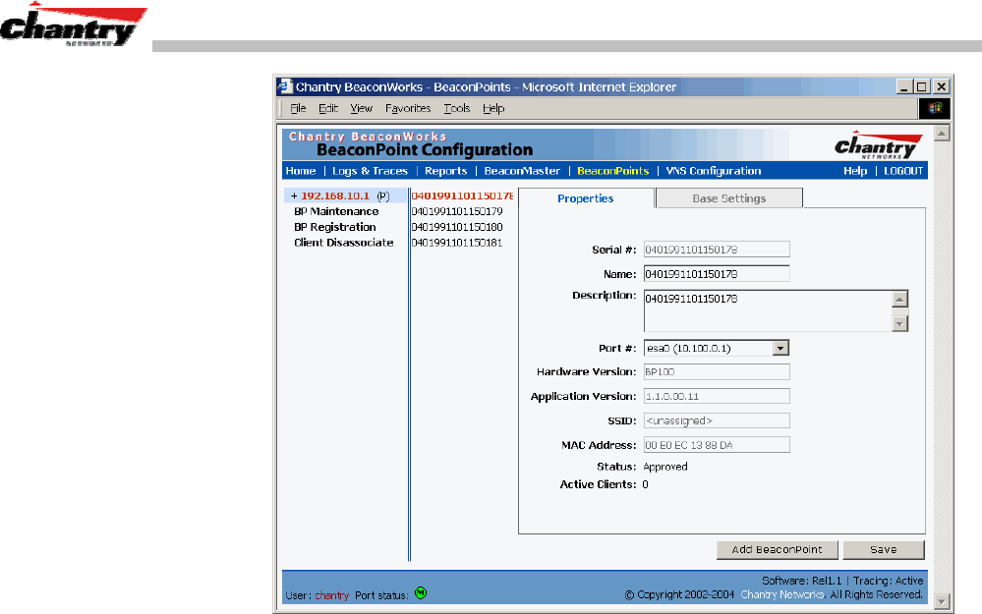Image resolution: width=982 pixels, height=614 pixels.
Task: Go to the Home page link
Action: pyautogui.click(x=301, y=171)
